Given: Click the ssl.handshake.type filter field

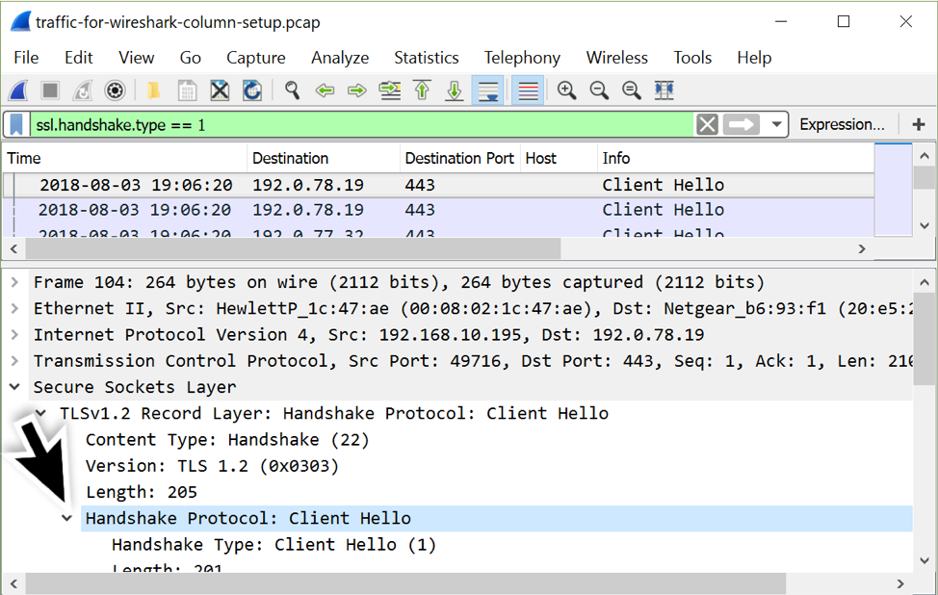Looking at the screenshot, I should [x=362, y=124].
